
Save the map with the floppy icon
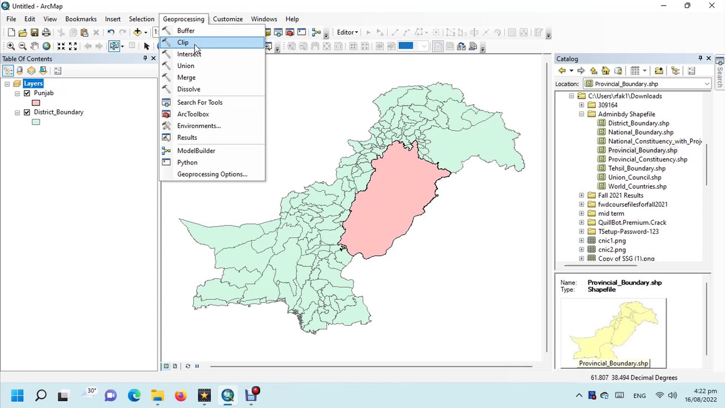(x=35, y=32)
